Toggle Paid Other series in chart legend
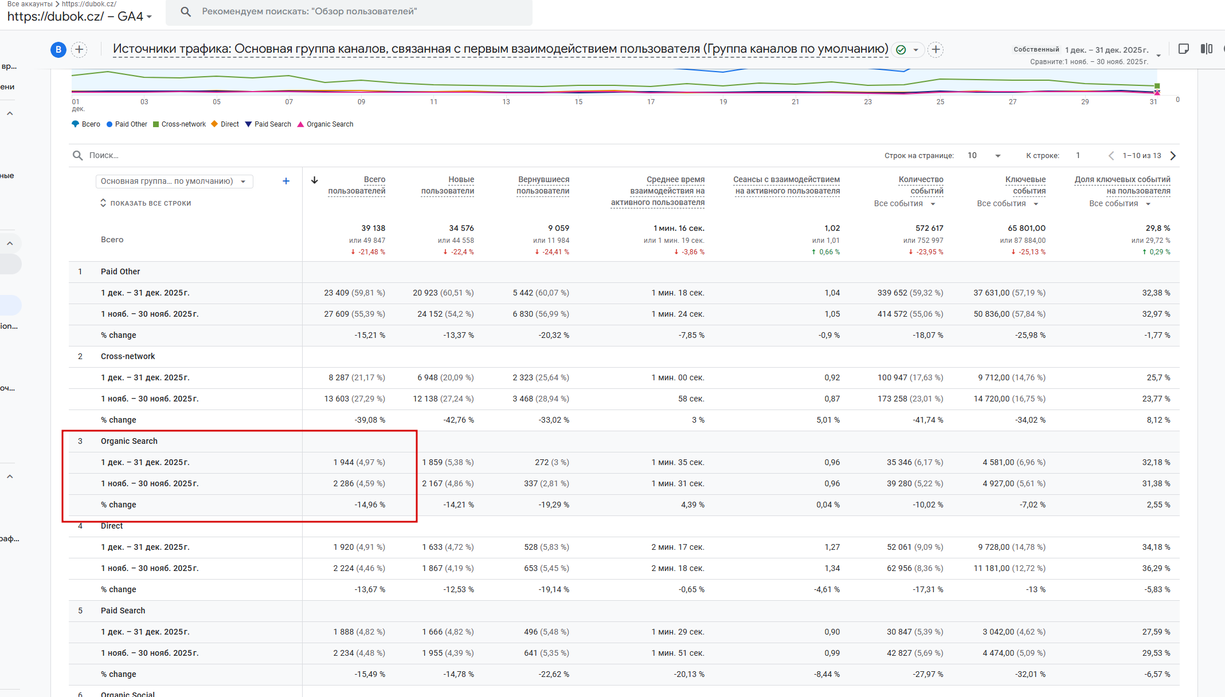1225x697 pixels. click(x=130, y=124)
